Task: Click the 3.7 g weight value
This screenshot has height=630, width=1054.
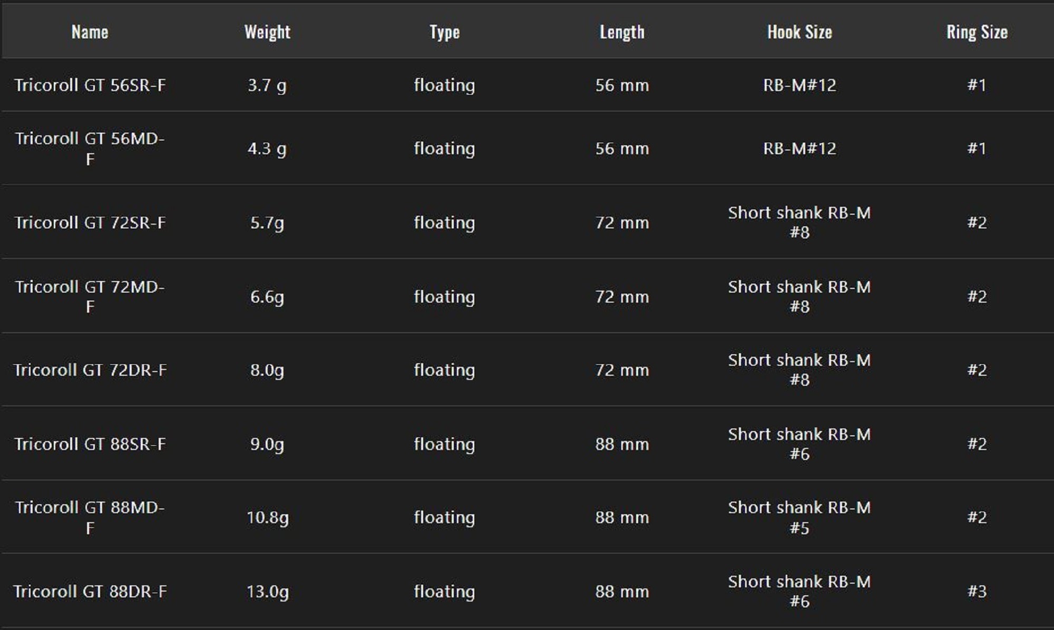Action: tap(267, 85)
